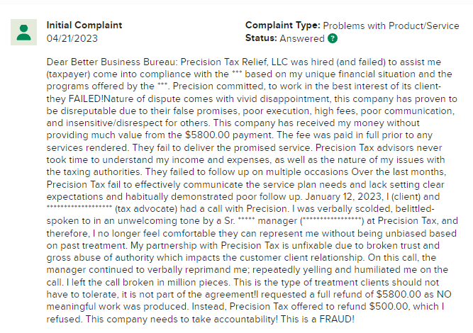Click the Initial Complaint heading
This screenshot has height=333, width=473.
(x=84, y=25)
